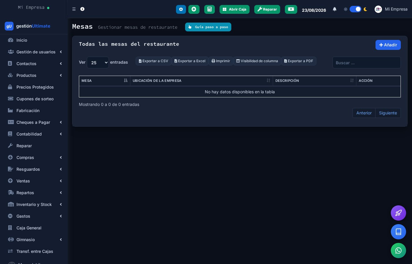Click the green plus circle icon button
412x264 pixels.
[194, 9]
